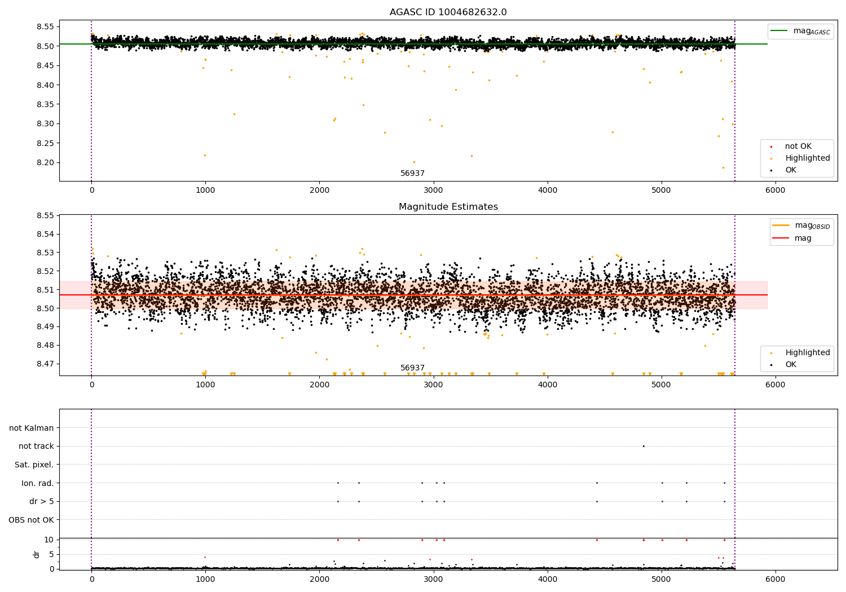Click the '10' tick on the dr axis
The image size is (846, 592).
(49, 540)
